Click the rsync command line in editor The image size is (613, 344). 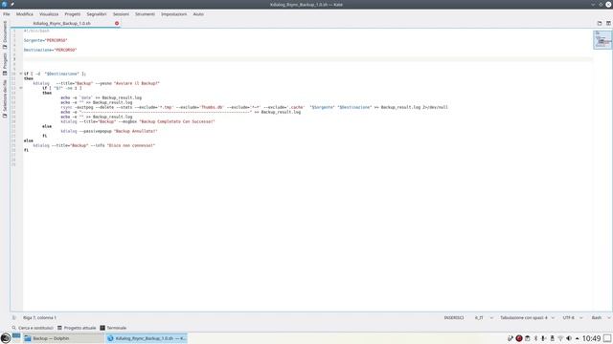pos(254,107)
